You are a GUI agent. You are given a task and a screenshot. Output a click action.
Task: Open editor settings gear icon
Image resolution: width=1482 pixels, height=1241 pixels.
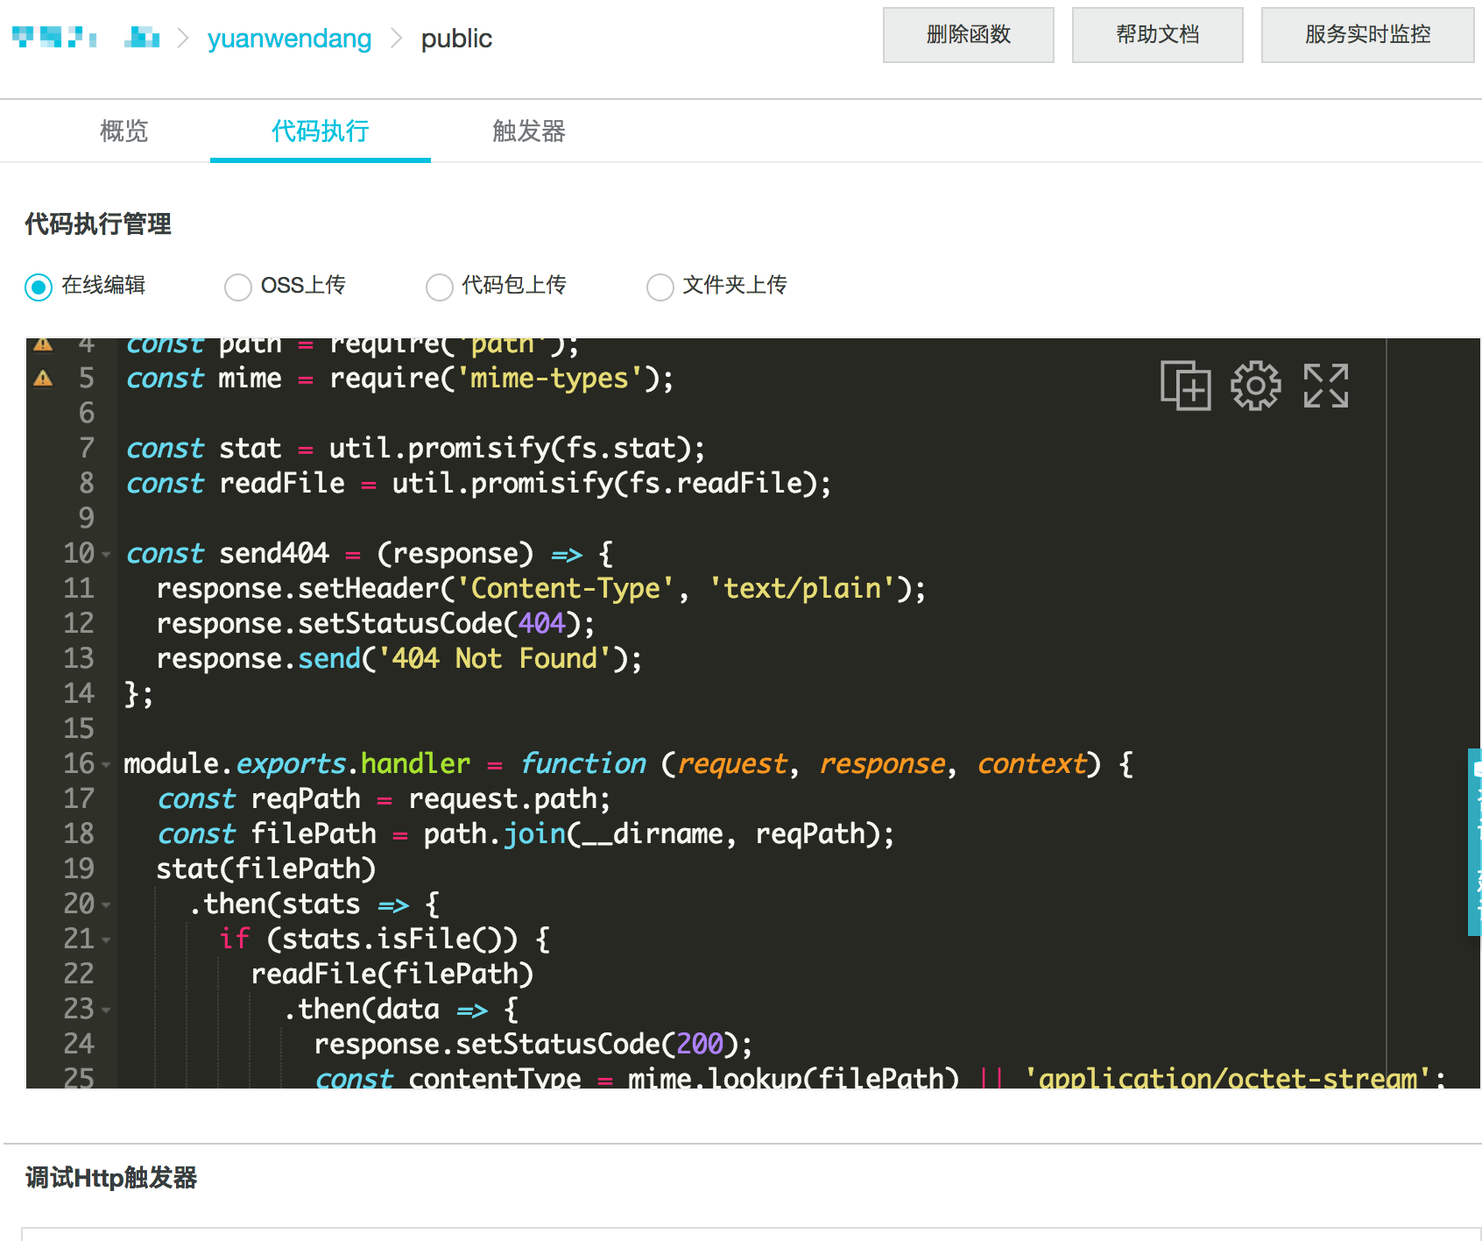click(1255, 386)
